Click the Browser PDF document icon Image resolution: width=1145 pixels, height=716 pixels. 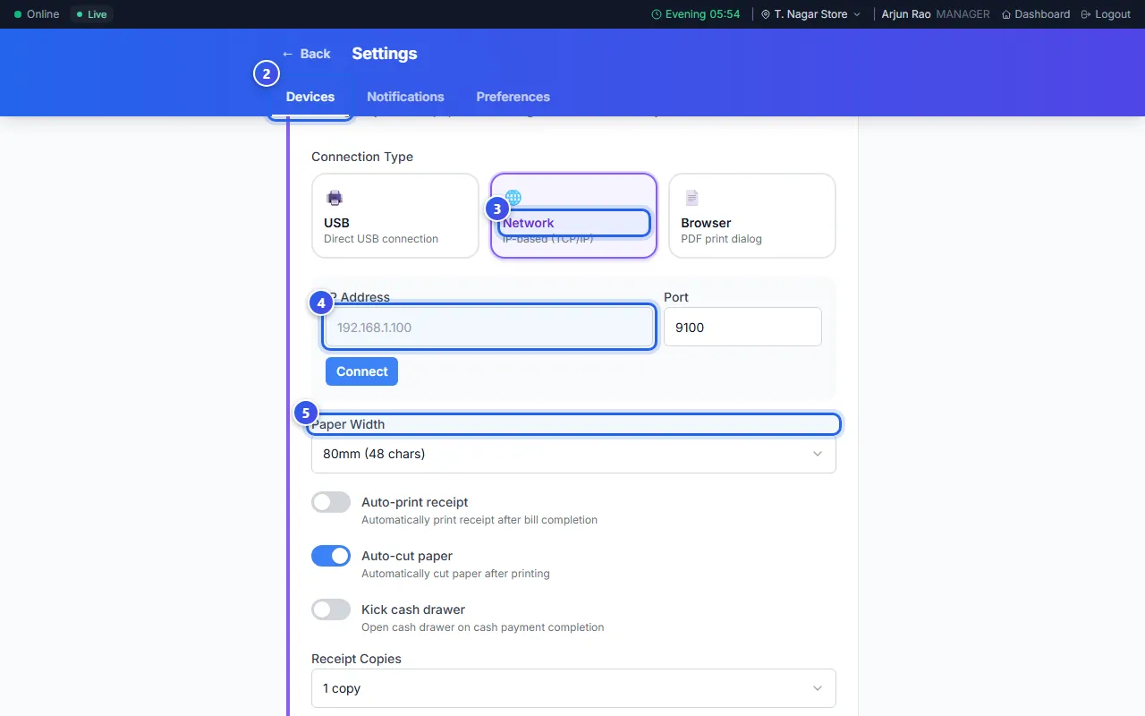click(691, 198)
